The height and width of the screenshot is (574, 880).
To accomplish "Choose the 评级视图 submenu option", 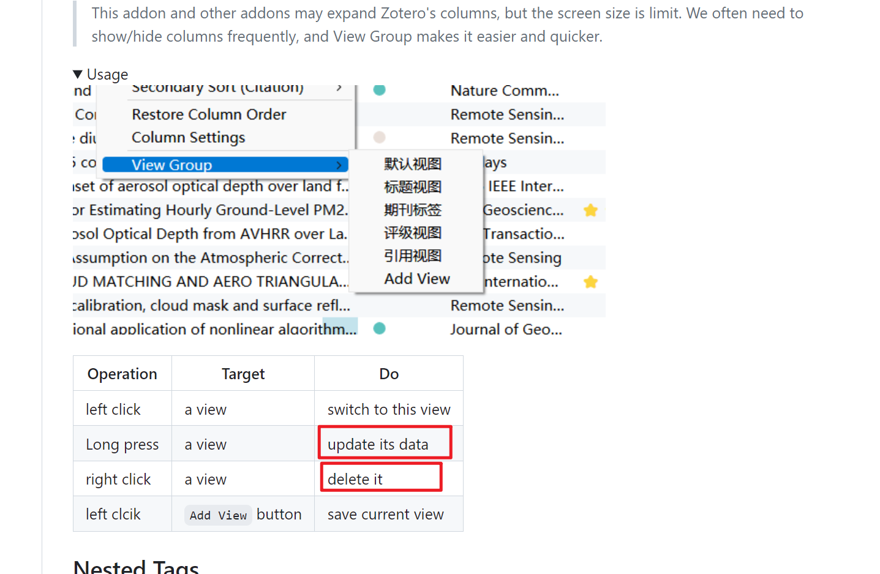I will coord(413,233).
